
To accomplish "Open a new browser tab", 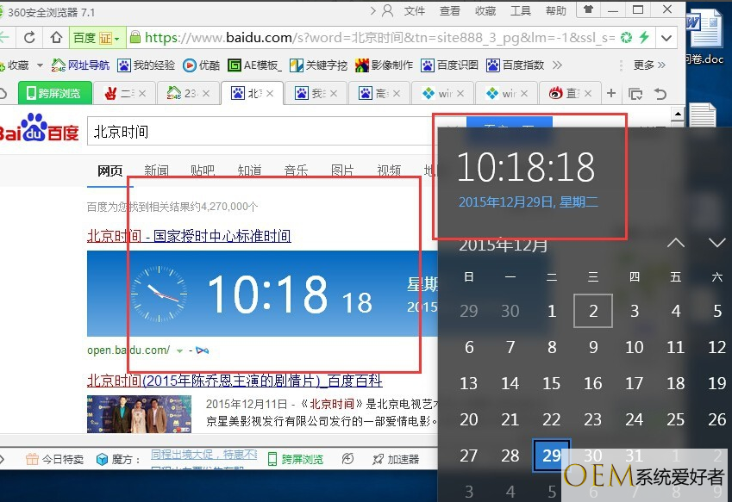I will pyautogui.click(x=611, y=93).
